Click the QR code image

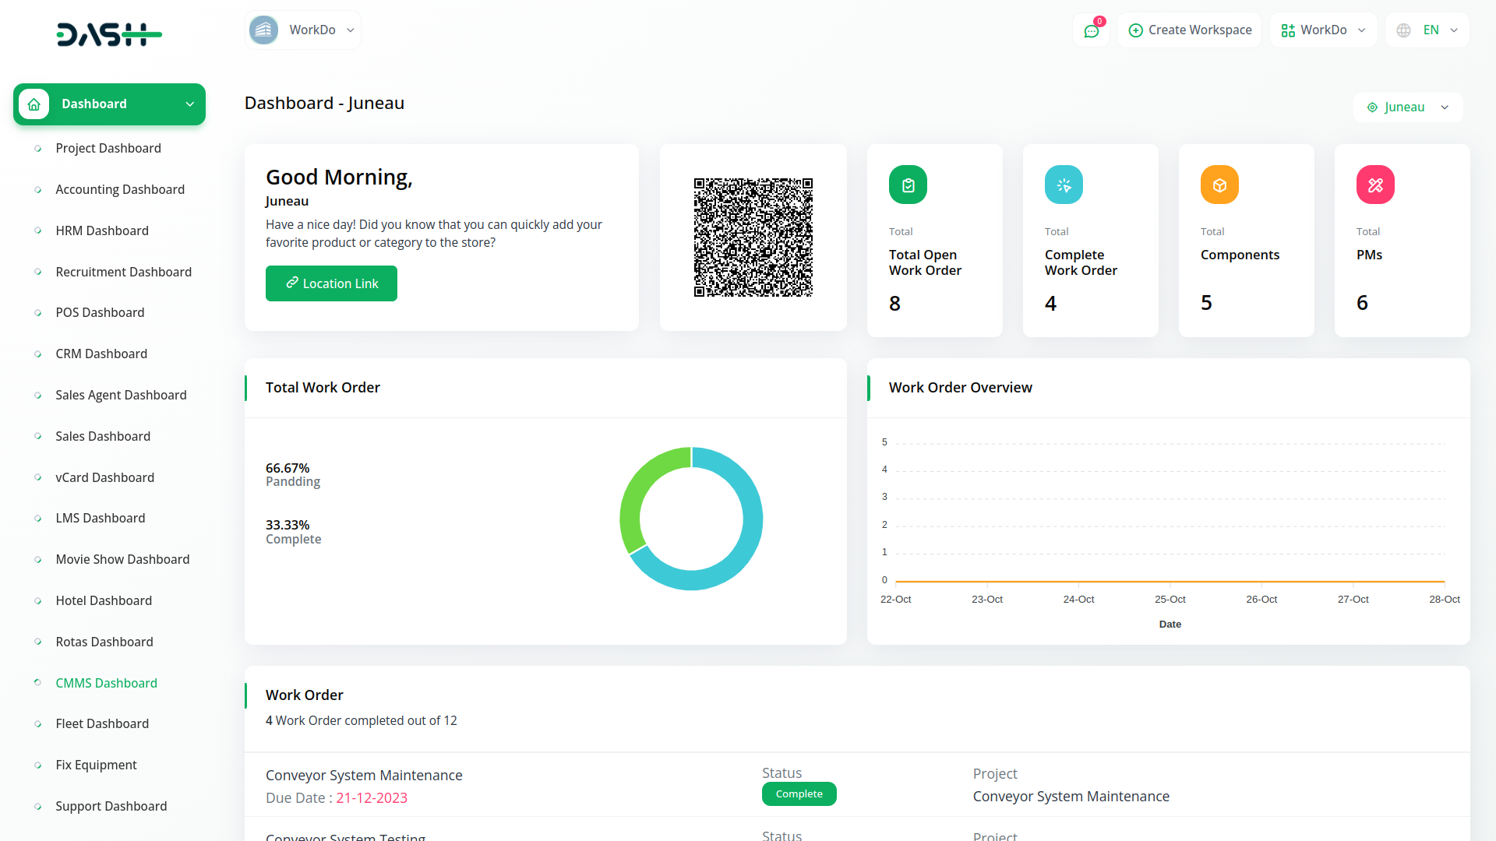coord(753,237)
